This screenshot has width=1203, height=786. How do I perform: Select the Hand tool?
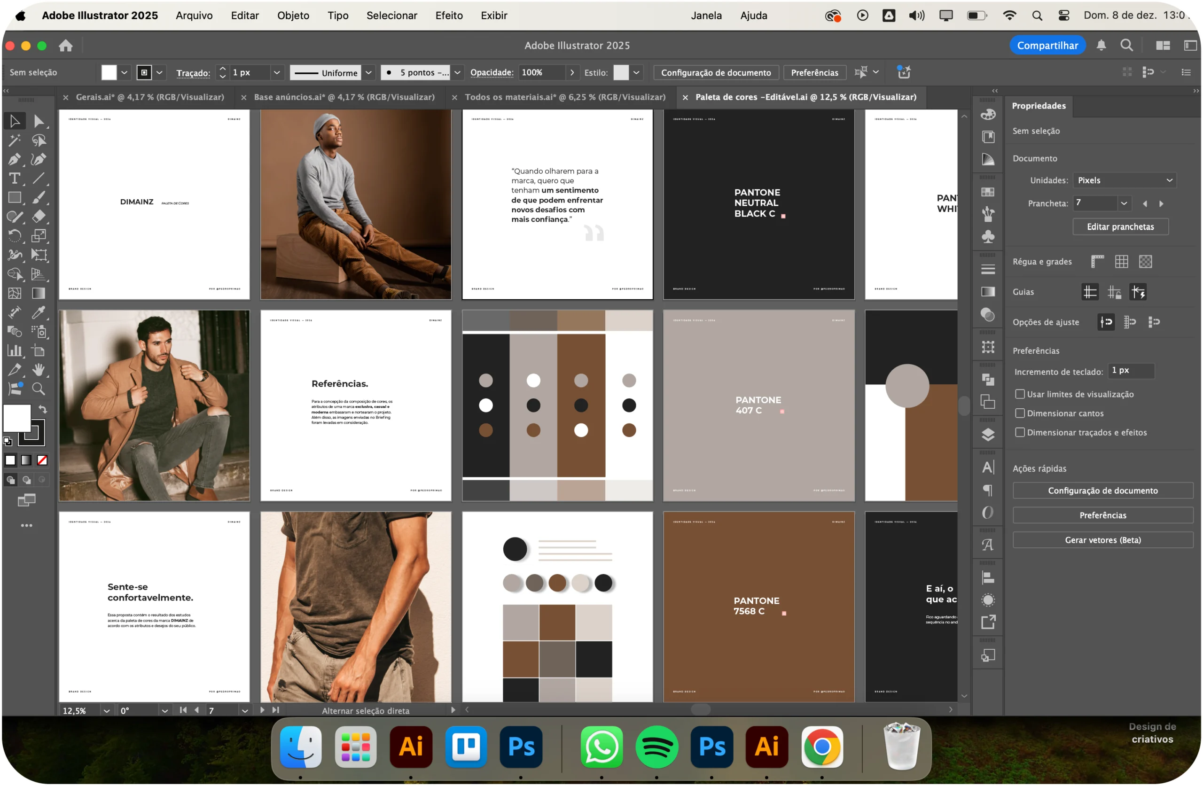click(39, 370)
